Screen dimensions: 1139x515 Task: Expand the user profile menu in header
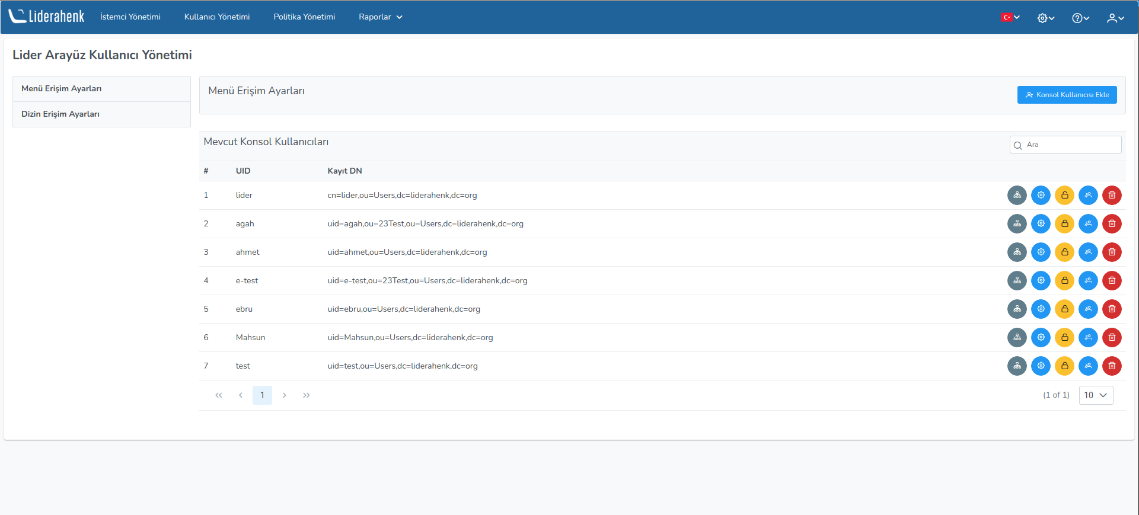tap(1115, 18)
